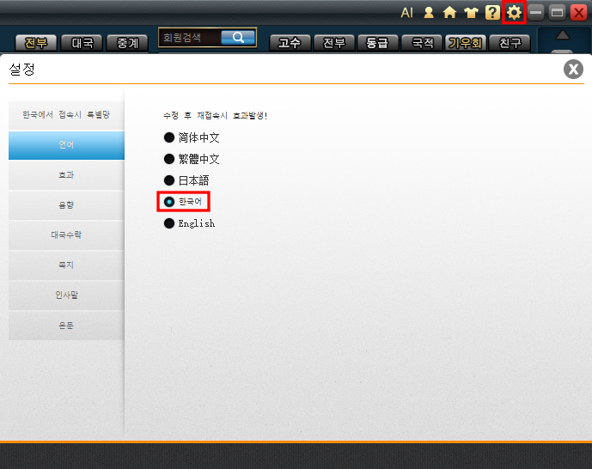592x469 pixels.
Task: Go to home via house icon
Action: click(449, 13)
